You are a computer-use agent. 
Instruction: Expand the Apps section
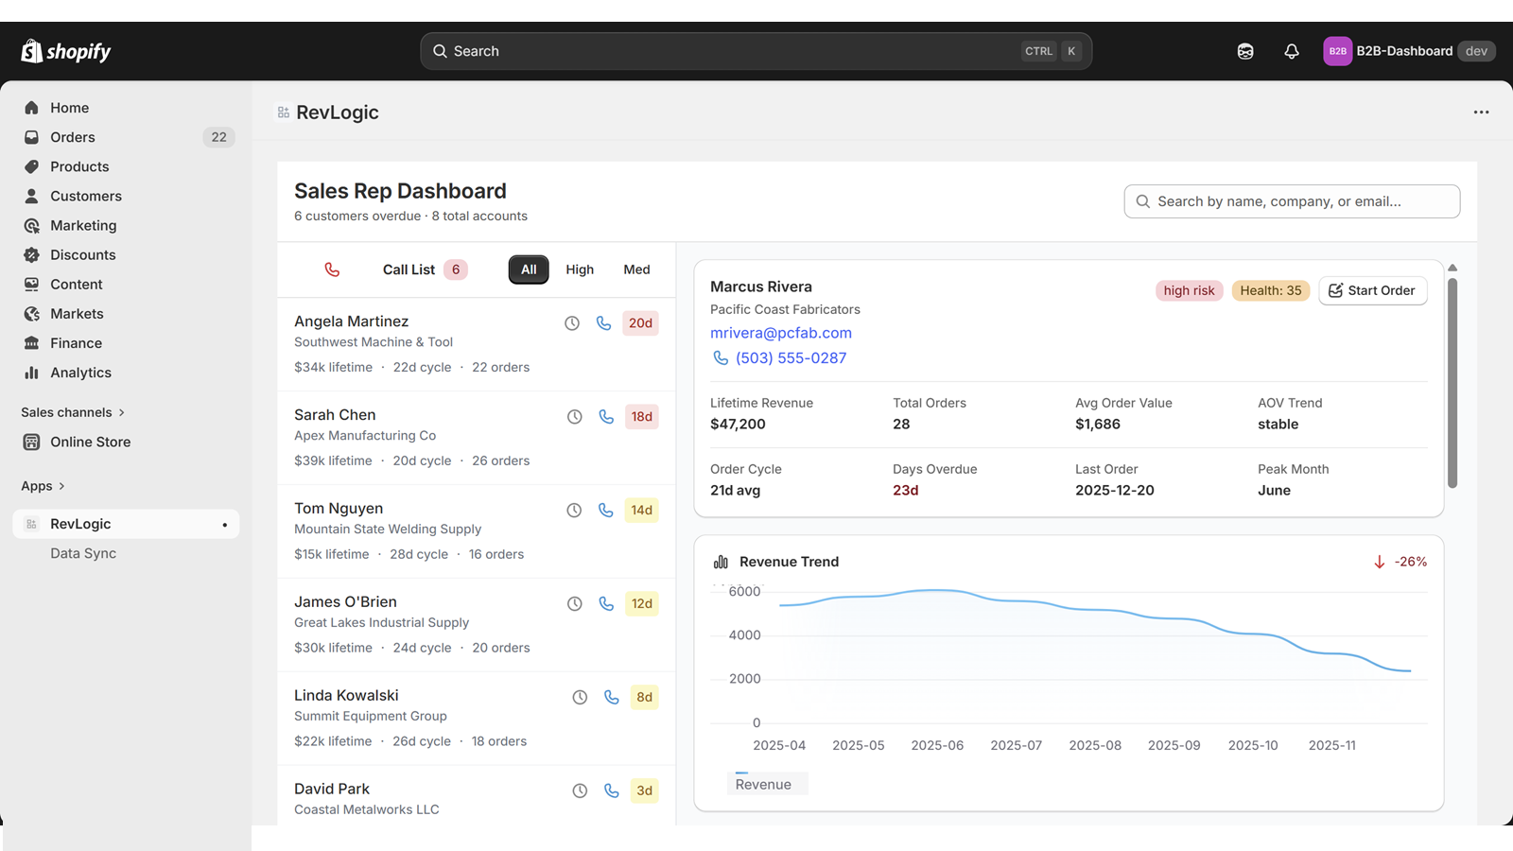(43, 485)
